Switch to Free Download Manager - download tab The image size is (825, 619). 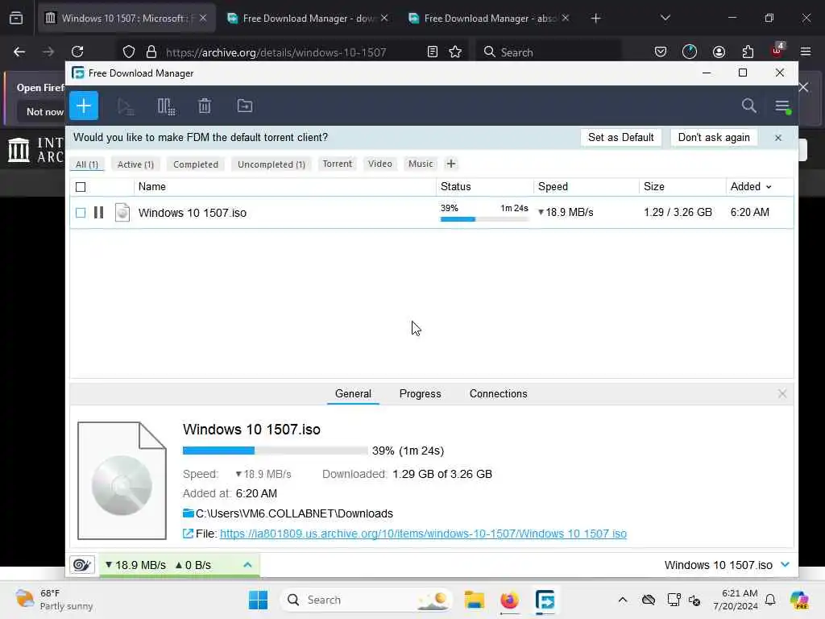(308, 19)
